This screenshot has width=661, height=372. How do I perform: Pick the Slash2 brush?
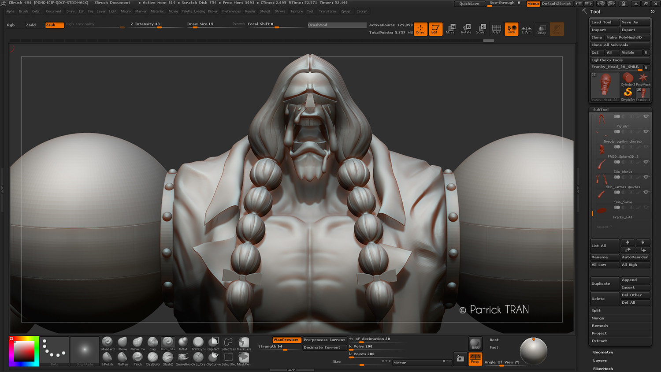pos(168,359)
